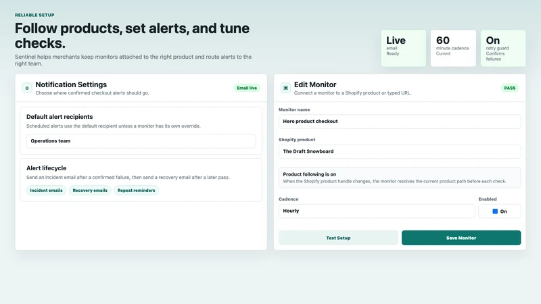This screenshot has height=304, width=541.
Task: Click the Product following is on notice
Action: tap(400, 178)
